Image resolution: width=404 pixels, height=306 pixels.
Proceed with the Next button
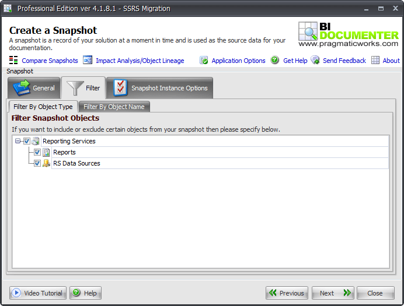(x=333, y=293)
